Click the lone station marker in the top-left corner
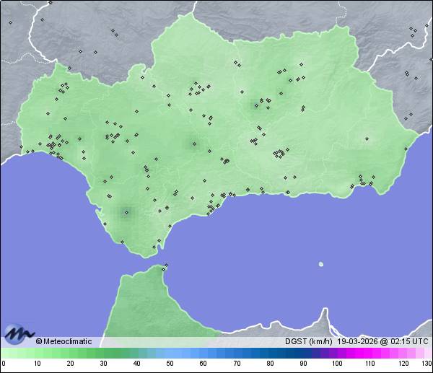This screenshot has width=433, height=373. tap(10, 22)
